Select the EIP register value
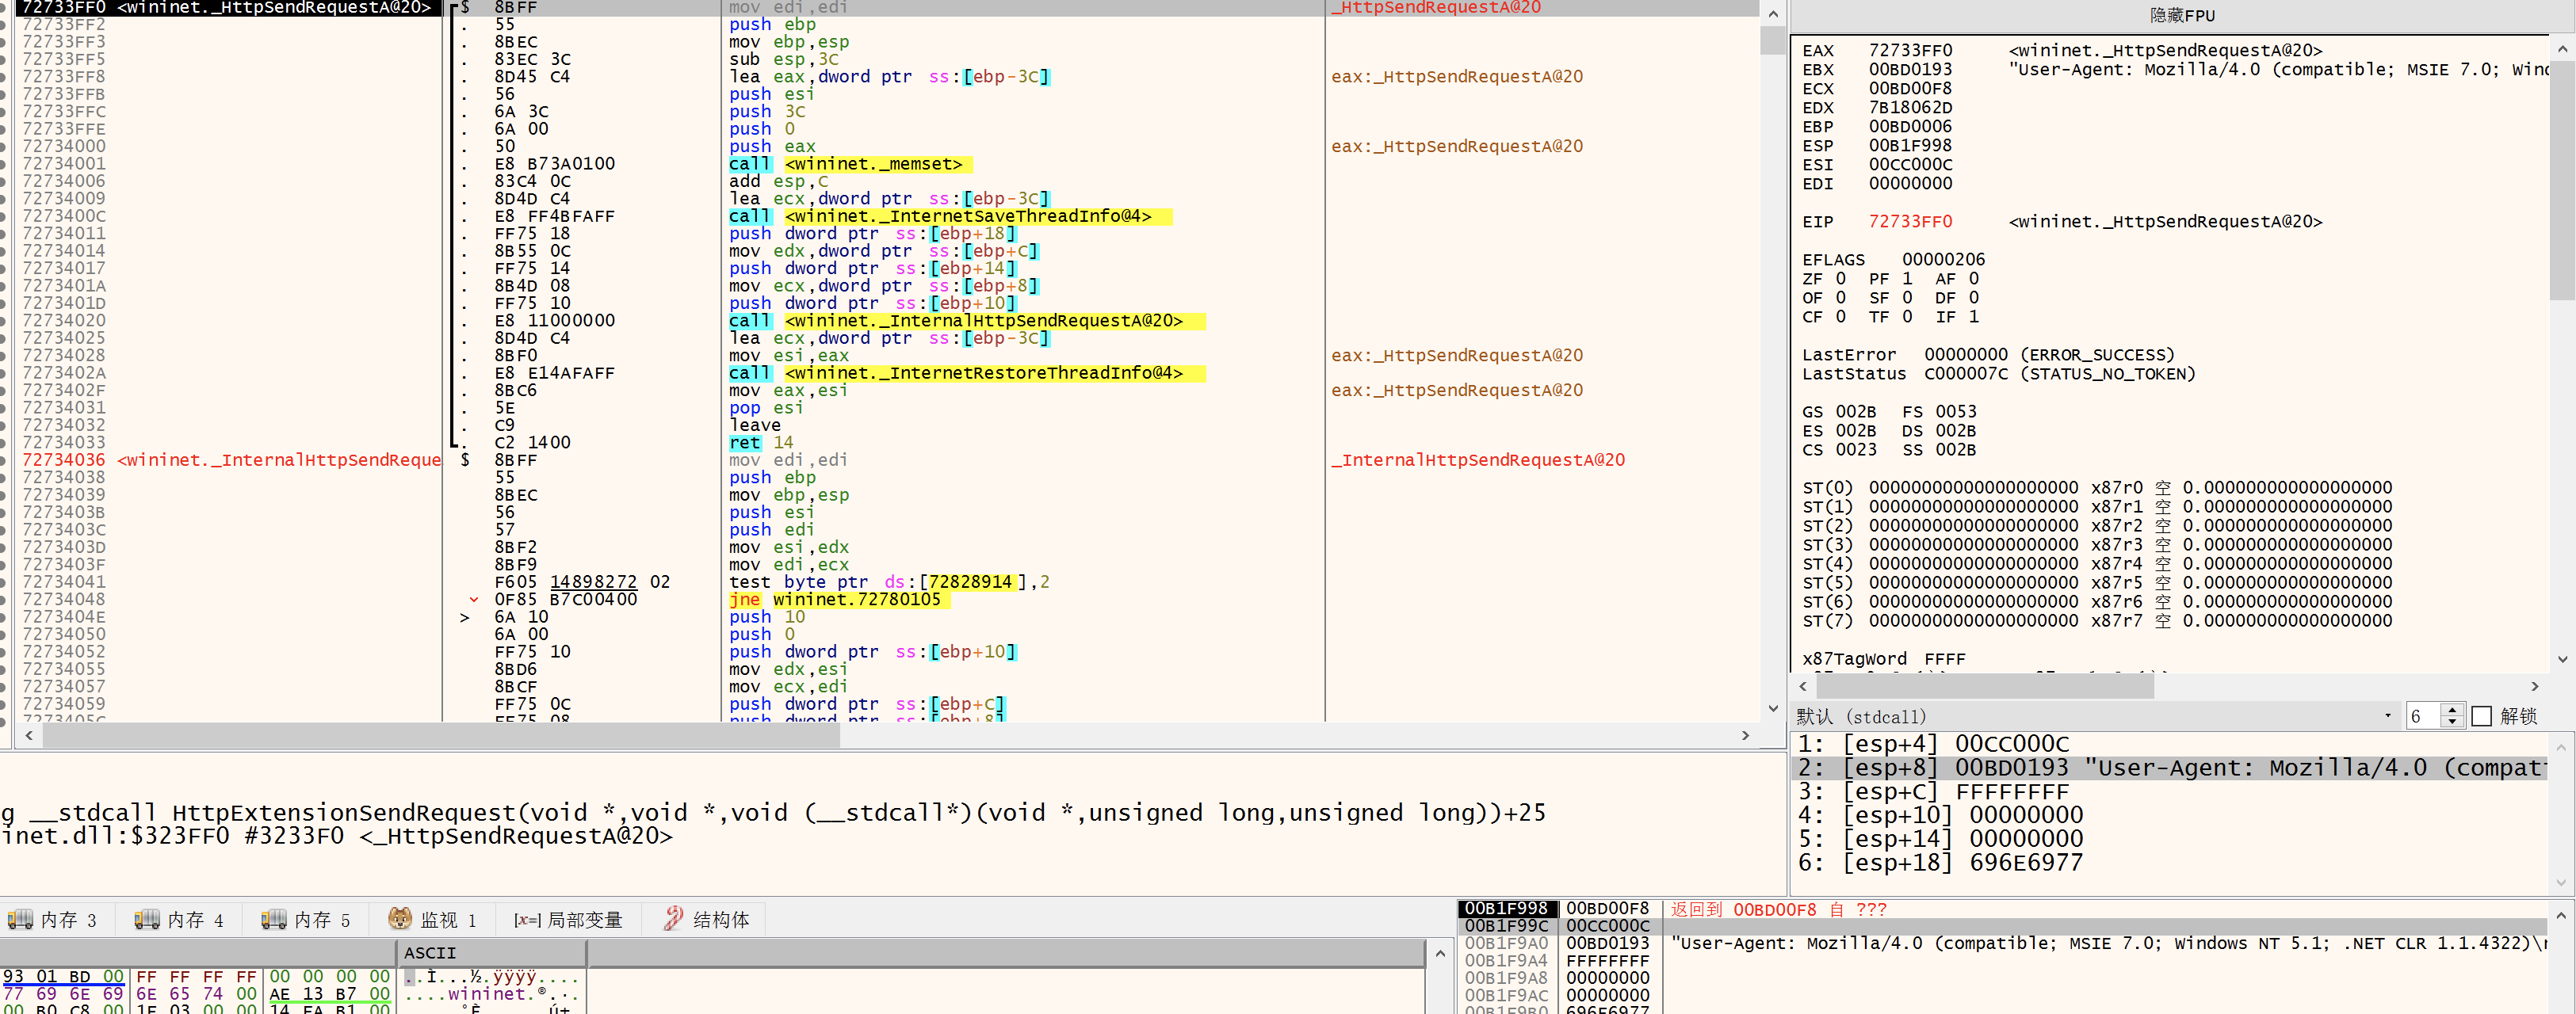This screenshot has width=2576, height=1014. 1910,221
